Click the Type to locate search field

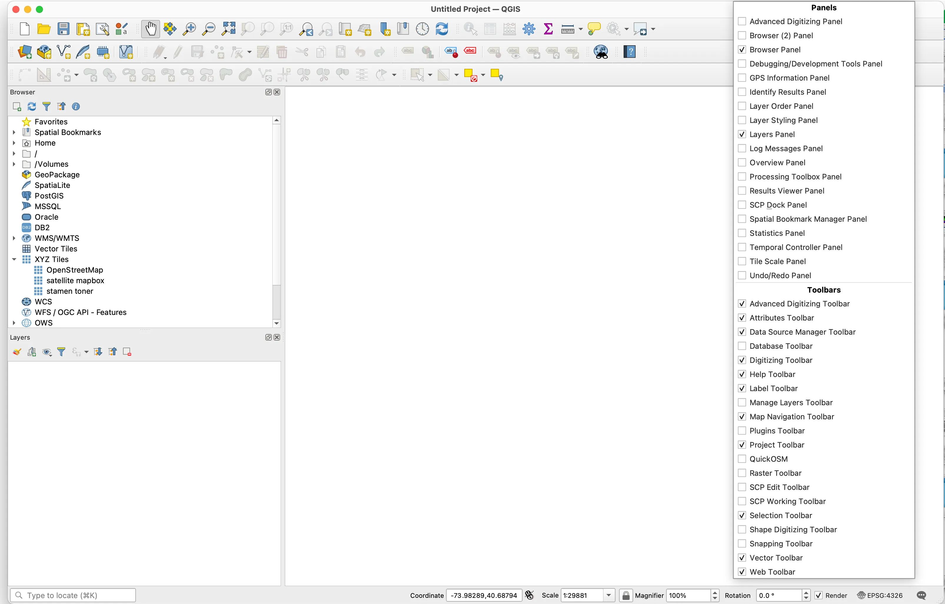coord(73,595)
